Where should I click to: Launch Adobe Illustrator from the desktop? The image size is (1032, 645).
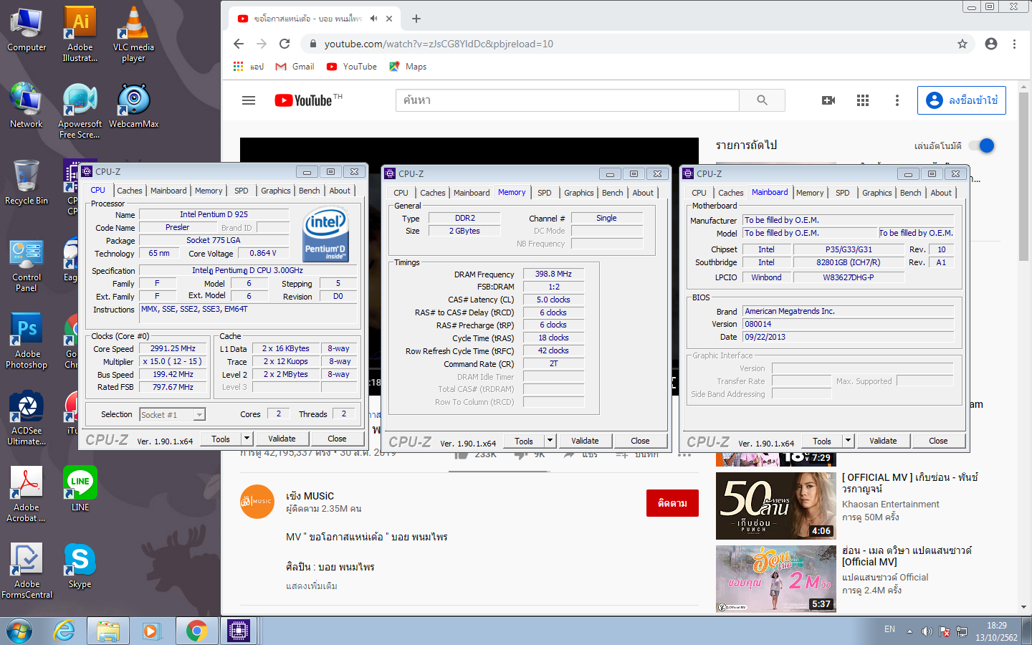coord(80,34)
